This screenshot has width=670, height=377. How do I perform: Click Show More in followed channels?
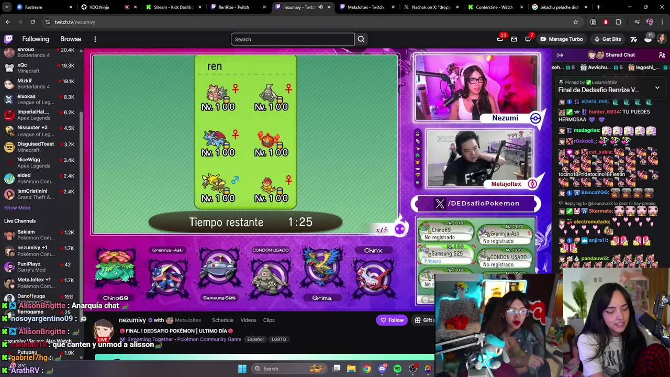click(17, 208)
